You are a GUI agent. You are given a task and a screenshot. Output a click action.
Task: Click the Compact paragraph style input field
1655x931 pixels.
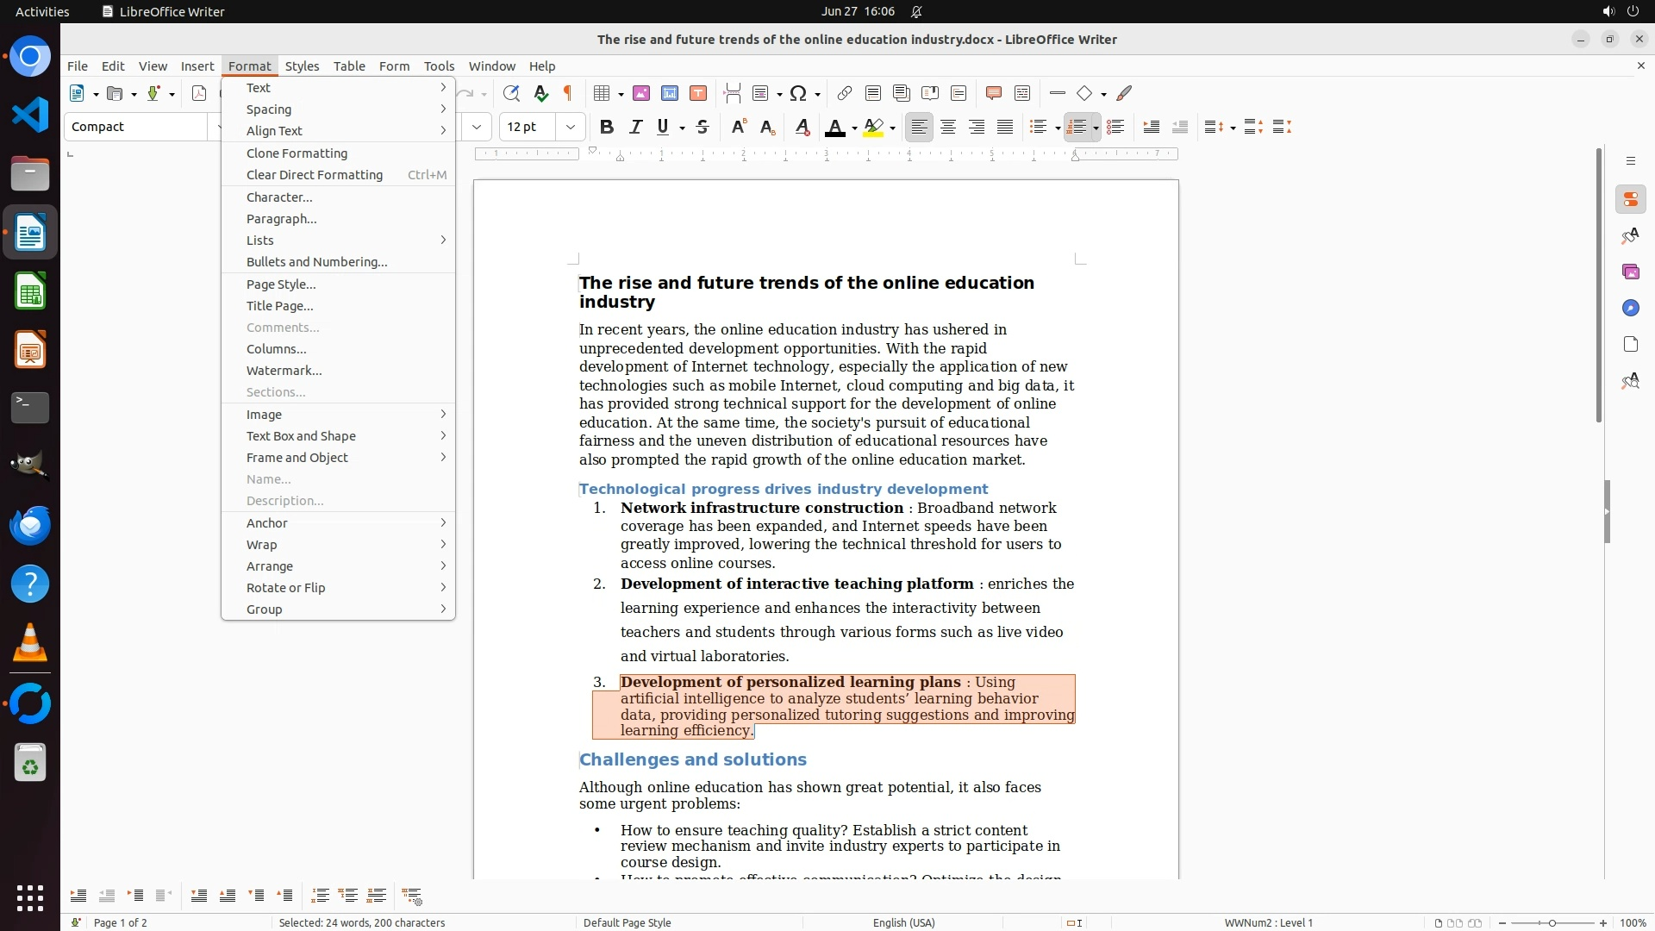(x=136, y=127)
